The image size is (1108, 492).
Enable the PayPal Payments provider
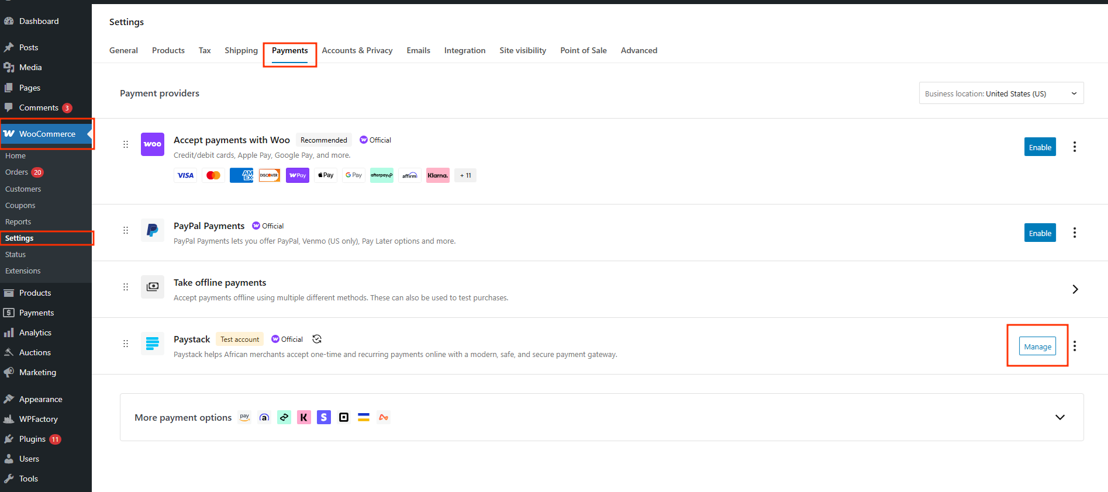1040,233
